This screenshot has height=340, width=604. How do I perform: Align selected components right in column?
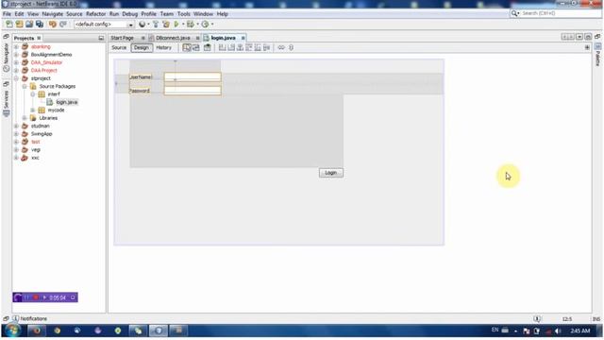click(231, 47)
